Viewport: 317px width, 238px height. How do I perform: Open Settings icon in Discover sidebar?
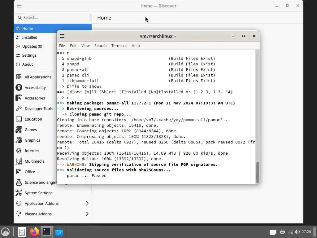pos(18,55)
